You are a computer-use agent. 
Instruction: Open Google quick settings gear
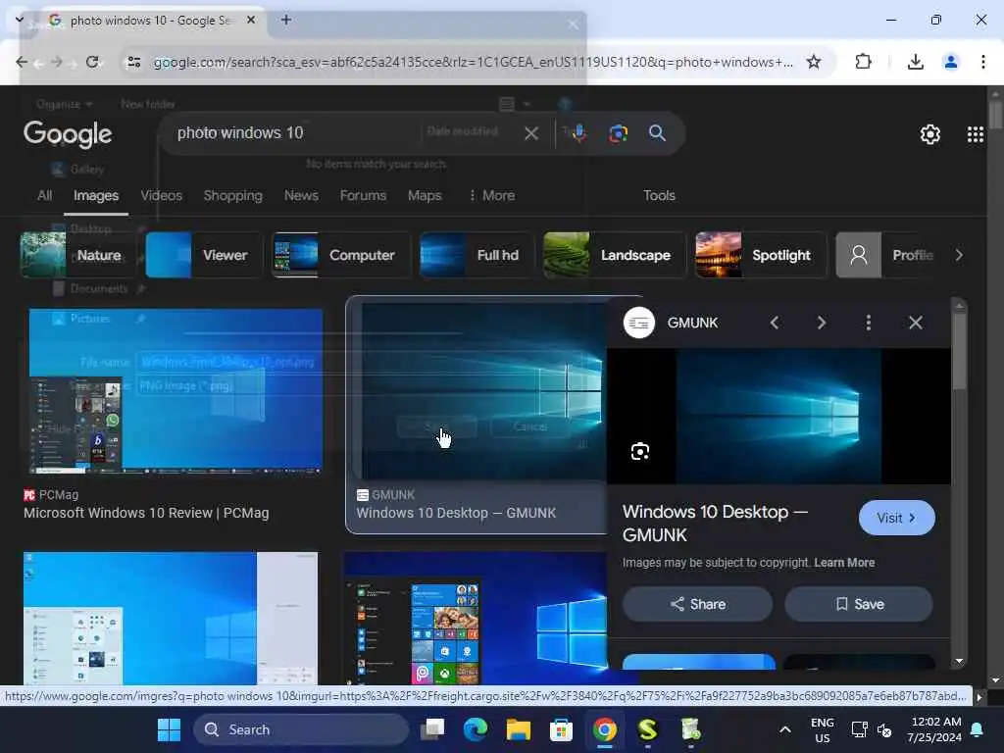929,133
